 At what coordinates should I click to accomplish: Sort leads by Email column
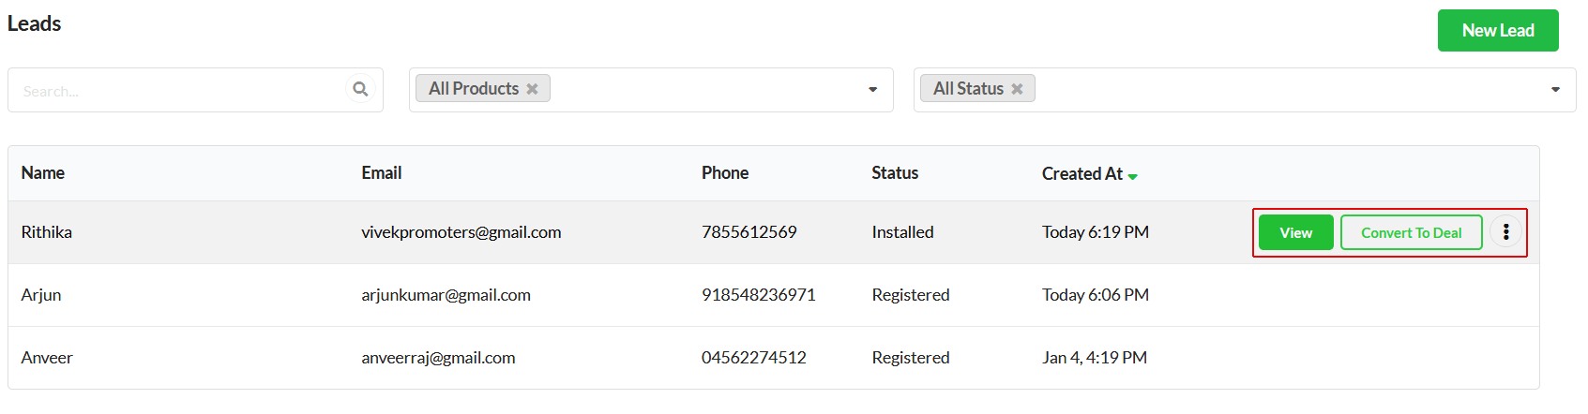tap(382, 173)
